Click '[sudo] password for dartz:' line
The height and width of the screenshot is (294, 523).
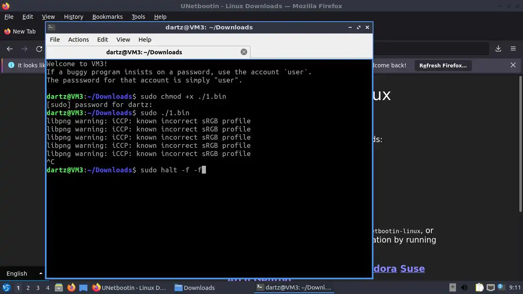99,105
